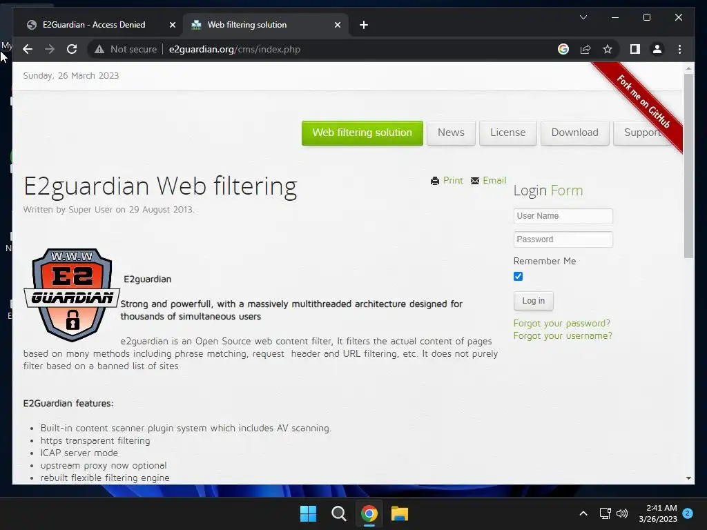
Task: Click the E2 Guardian shield logo
Action: 72,295
